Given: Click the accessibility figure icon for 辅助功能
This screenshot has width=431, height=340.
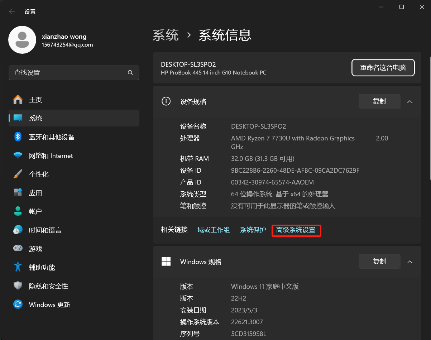Looking at the screenshot, I should [x=18, y=267].
